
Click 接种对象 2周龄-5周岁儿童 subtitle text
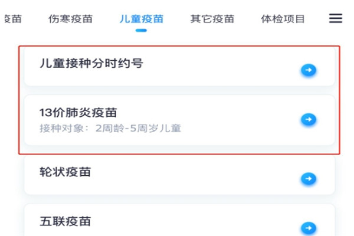(110, 128)
